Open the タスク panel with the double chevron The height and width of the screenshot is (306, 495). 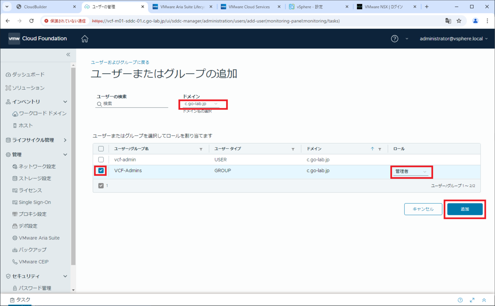(x=484, y=300)
